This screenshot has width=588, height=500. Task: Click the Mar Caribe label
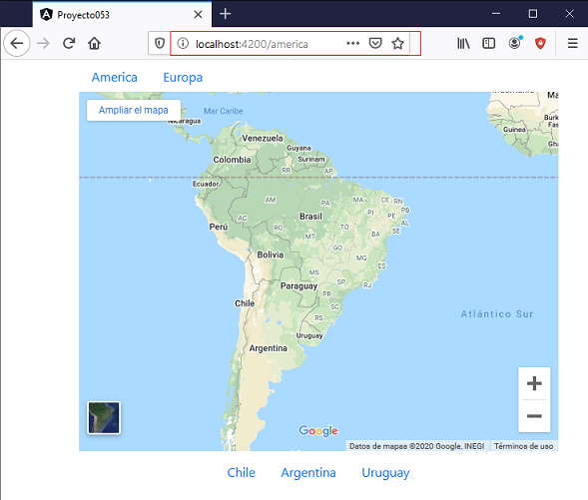point(224,111)
